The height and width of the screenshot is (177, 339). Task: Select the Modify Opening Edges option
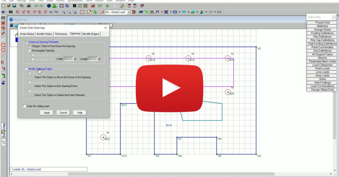[25, 69]
